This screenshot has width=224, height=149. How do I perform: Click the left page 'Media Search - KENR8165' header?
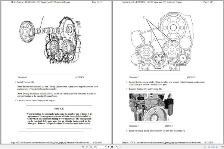[x=41, y=2]
